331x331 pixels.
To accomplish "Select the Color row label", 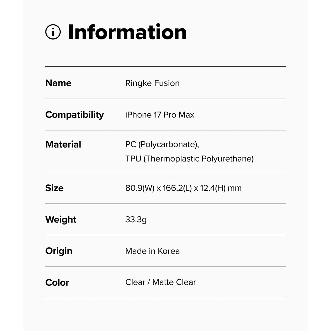I will coord(57,282).
